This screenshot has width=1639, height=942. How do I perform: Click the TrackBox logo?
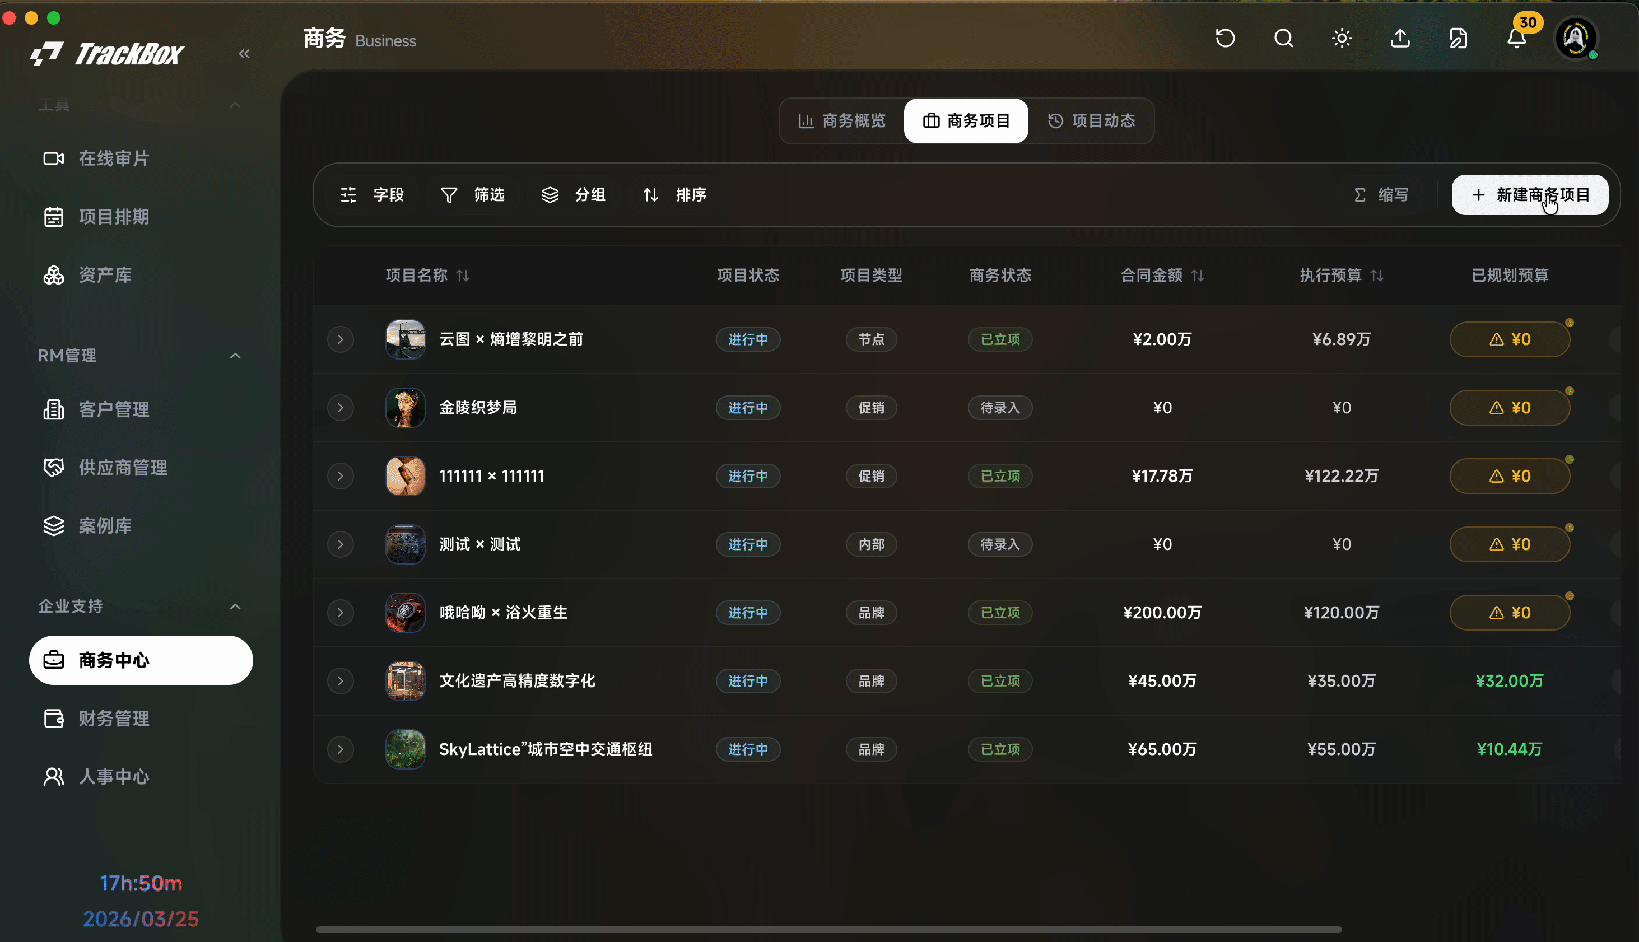click(x=108, y=54)
